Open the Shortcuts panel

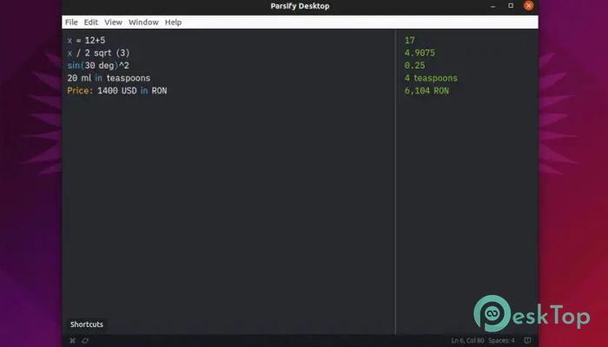click(86, 324)
